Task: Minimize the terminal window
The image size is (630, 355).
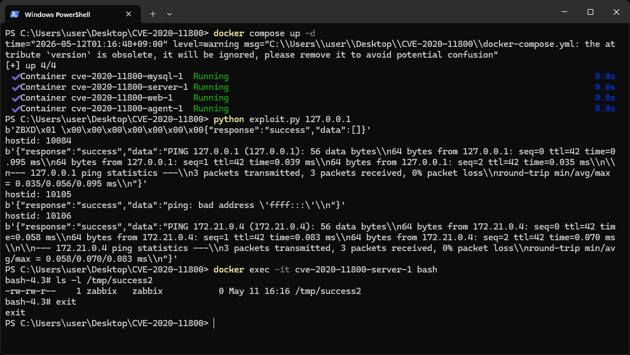Action: (x=564, y=12)
